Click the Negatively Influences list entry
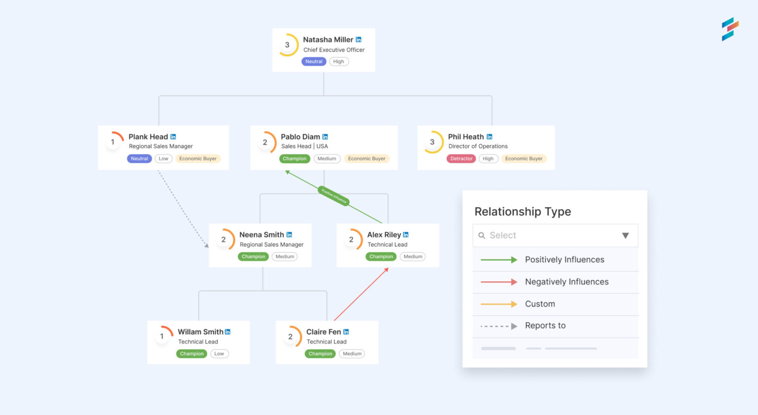 [567, 282]
